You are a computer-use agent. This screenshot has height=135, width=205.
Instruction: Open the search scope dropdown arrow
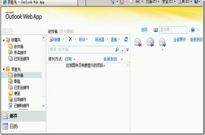[x=123, y=50]
